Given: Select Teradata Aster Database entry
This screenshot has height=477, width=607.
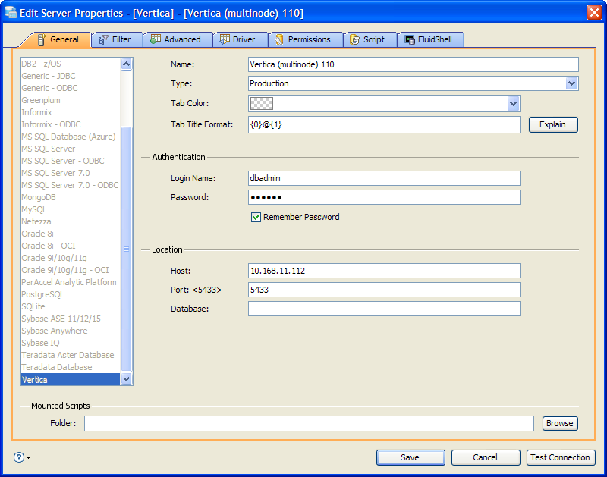Looking at the screenshot, I should pos(71,355).
